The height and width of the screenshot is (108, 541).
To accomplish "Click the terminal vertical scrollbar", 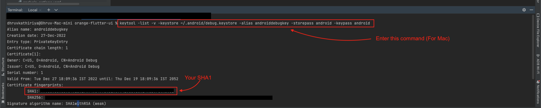I will pos(533,46).
